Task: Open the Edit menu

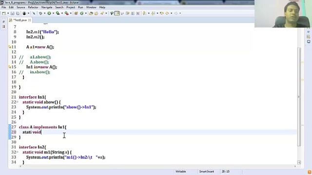Action: click(x=11, y=7)
